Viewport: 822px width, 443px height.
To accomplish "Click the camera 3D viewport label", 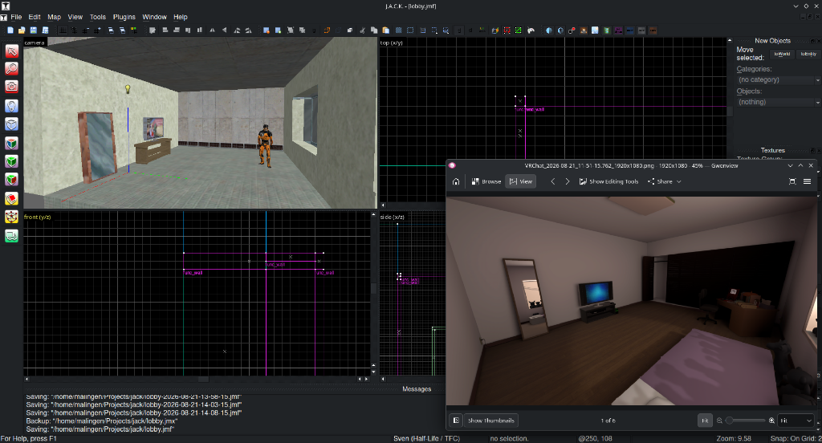I will 35,43.
